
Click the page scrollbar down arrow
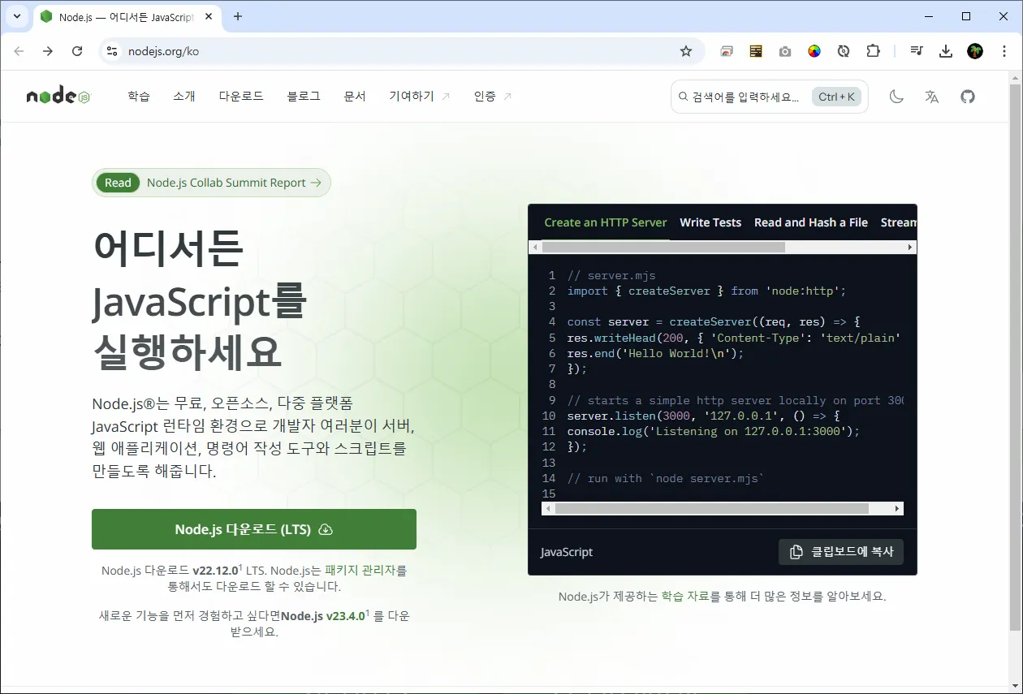click(1015, 687)
